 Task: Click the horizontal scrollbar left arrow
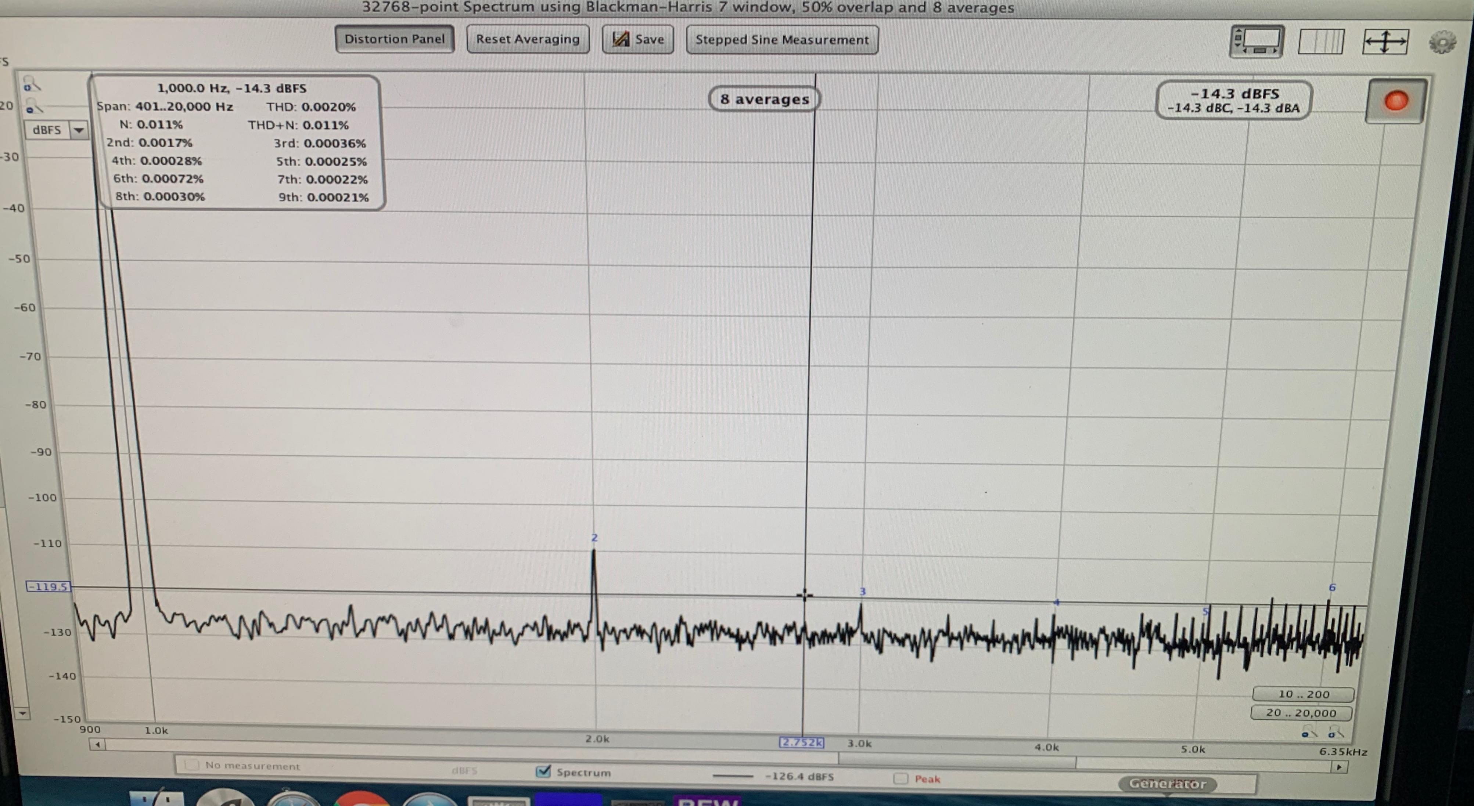coord(98,744)
